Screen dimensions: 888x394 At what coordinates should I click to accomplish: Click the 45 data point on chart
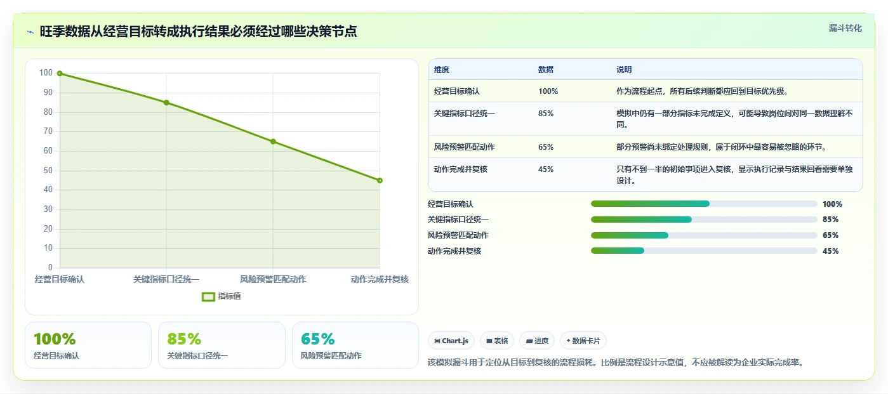tap(380, 180)
